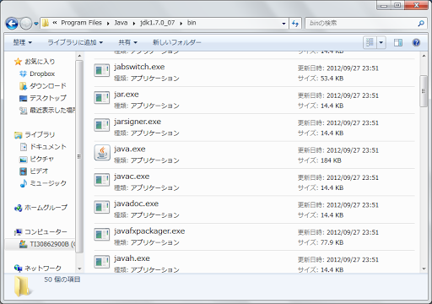Go back with the Back arrow button
Screen dimensions: 432x304
tap(12, 24)
